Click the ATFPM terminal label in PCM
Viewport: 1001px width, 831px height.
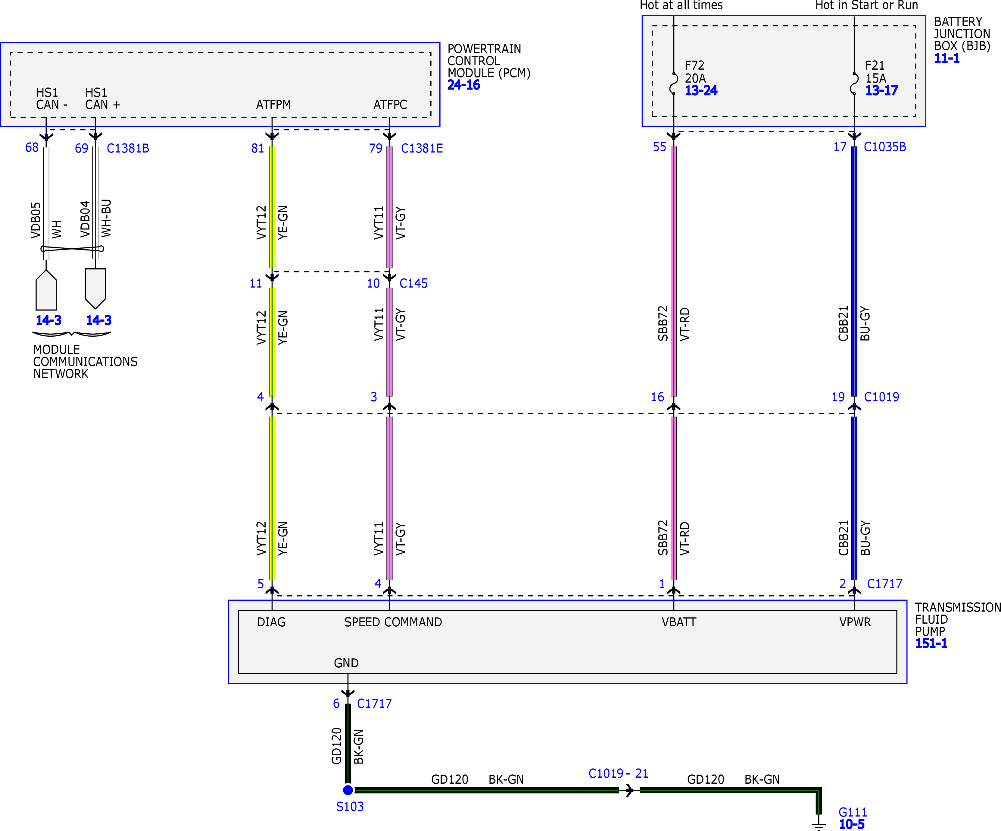coord(274,105)
